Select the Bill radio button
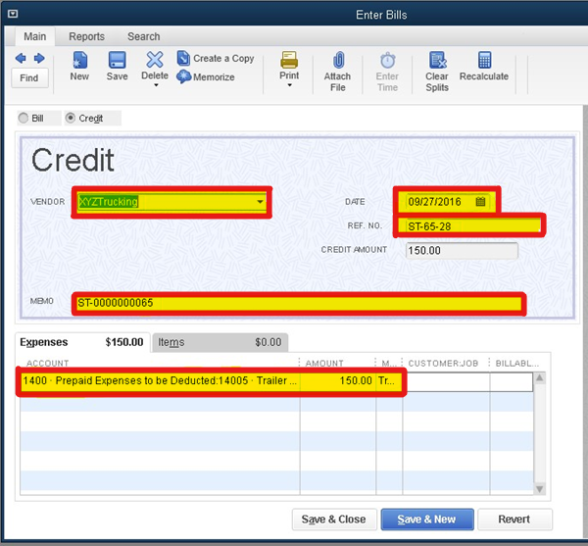 pos(24,118)
